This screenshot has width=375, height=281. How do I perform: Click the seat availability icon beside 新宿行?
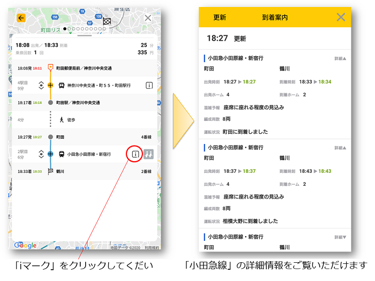(148, 154)
